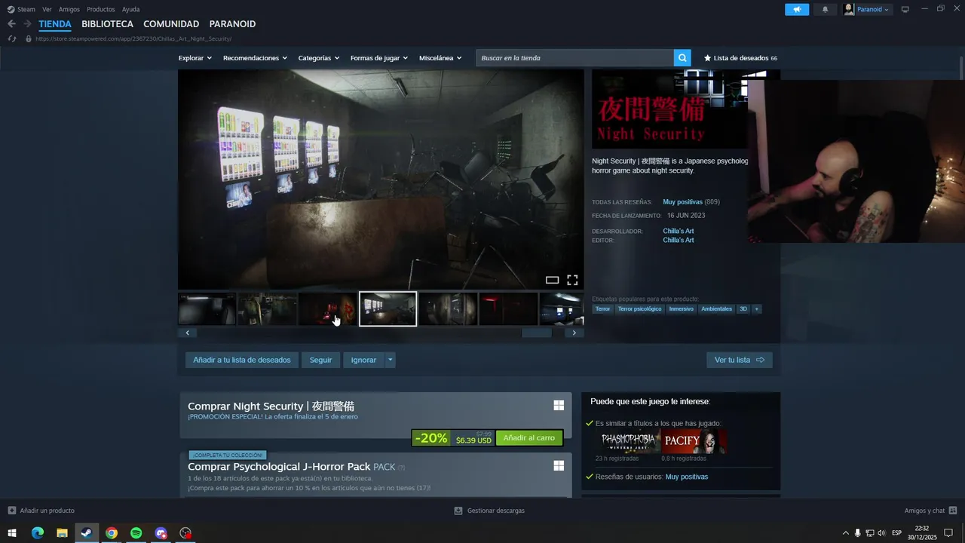The height and width of the screenshot is (543, 965).
Task: Open screenshot in fullscreen
Action: [572, 280]
